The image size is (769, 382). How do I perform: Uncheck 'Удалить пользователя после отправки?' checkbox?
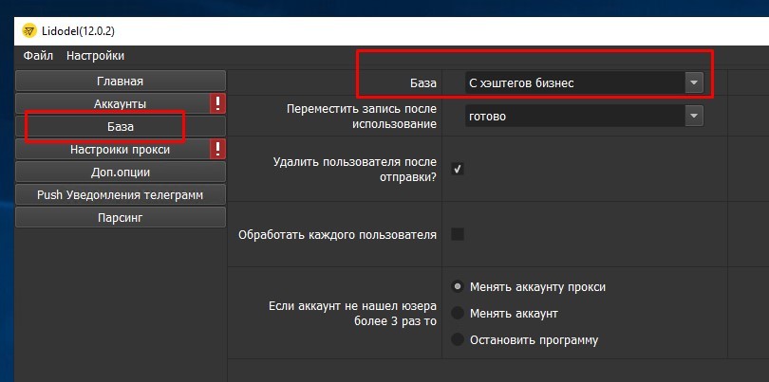click(457, 169)
